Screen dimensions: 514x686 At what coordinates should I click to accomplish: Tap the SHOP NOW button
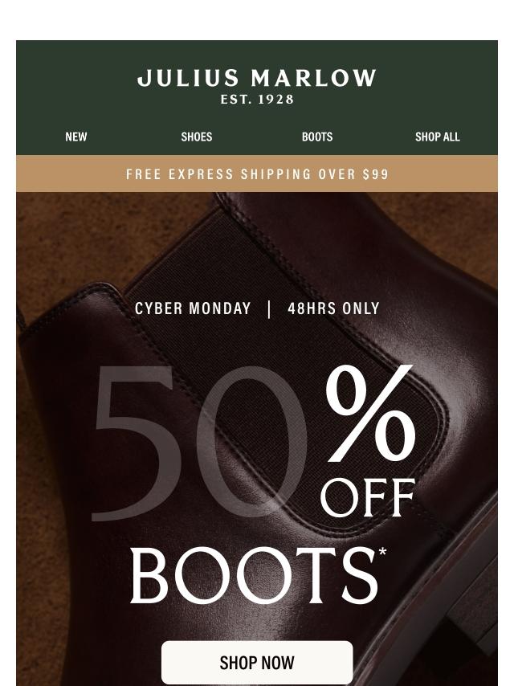point(257,663)
